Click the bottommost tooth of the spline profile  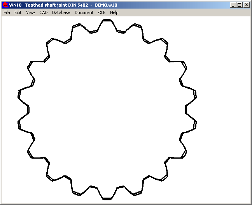coord(107,198)
